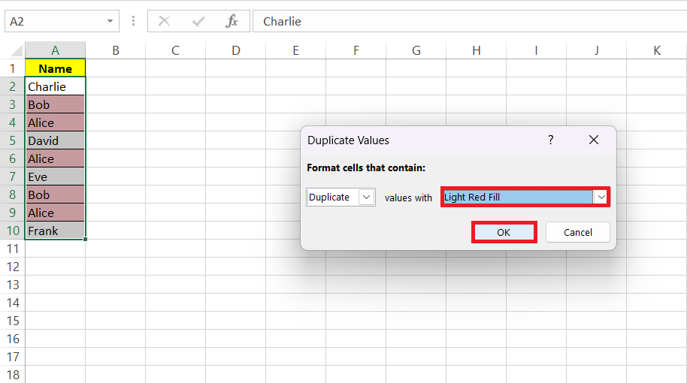Select row 5 header
Image resolution: width=687 pixels, height=383 pixels.
coord(12,140)
